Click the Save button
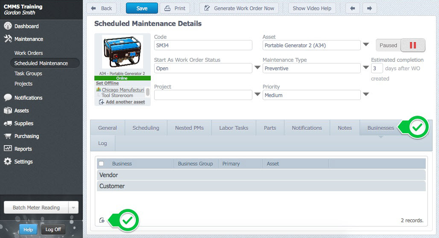The image size is (439, 238). click(142, 9)
